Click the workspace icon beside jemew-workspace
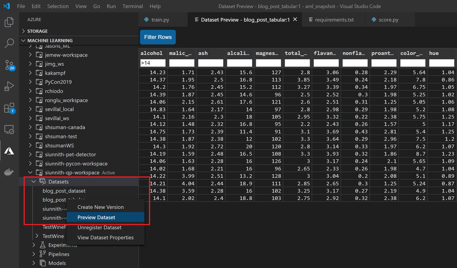The height and width of the screenshot is (268, 457). coord(39,55)
